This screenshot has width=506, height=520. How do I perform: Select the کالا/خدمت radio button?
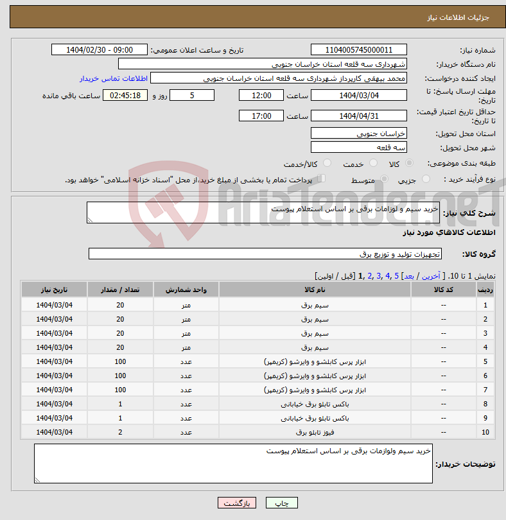pyautogui.click(x=327, y=163)
